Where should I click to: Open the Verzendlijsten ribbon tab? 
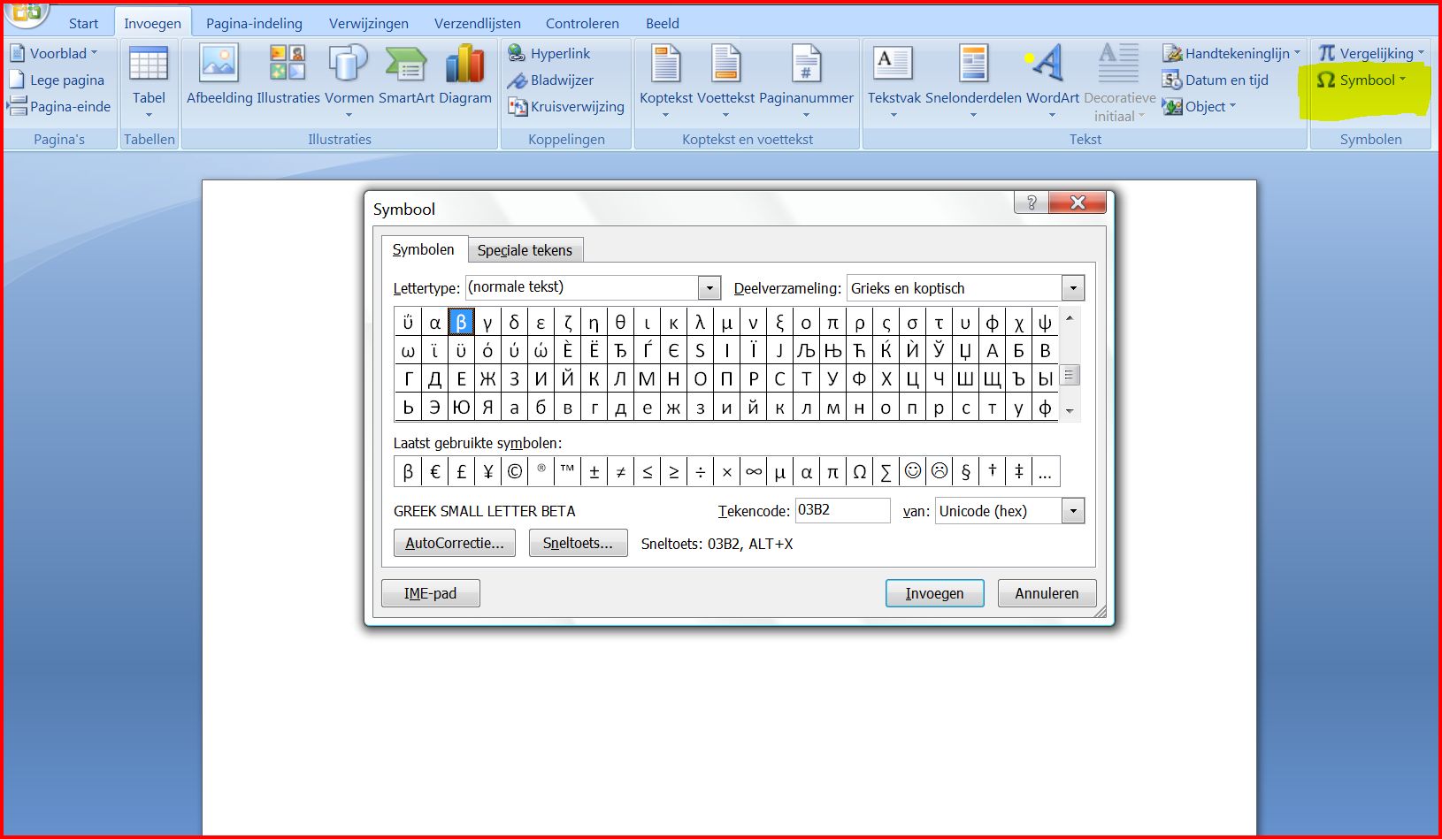point(477,23)
